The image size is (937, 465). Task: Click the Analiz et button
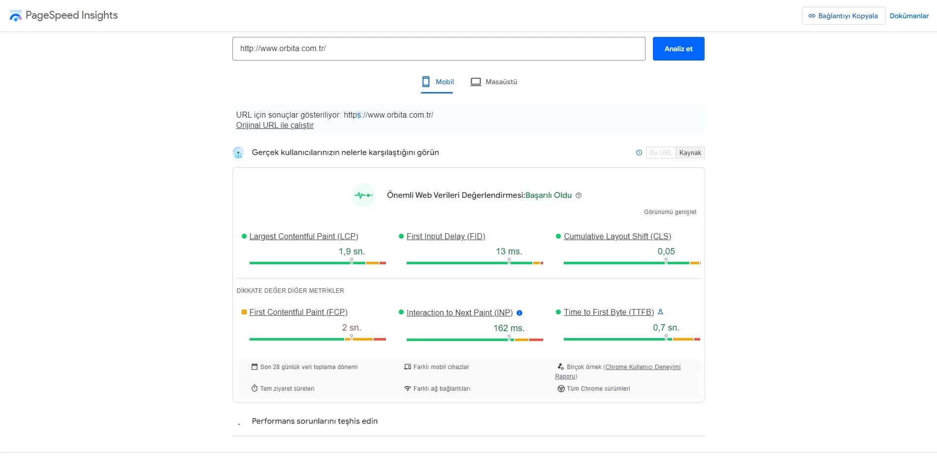pos(679,49)
